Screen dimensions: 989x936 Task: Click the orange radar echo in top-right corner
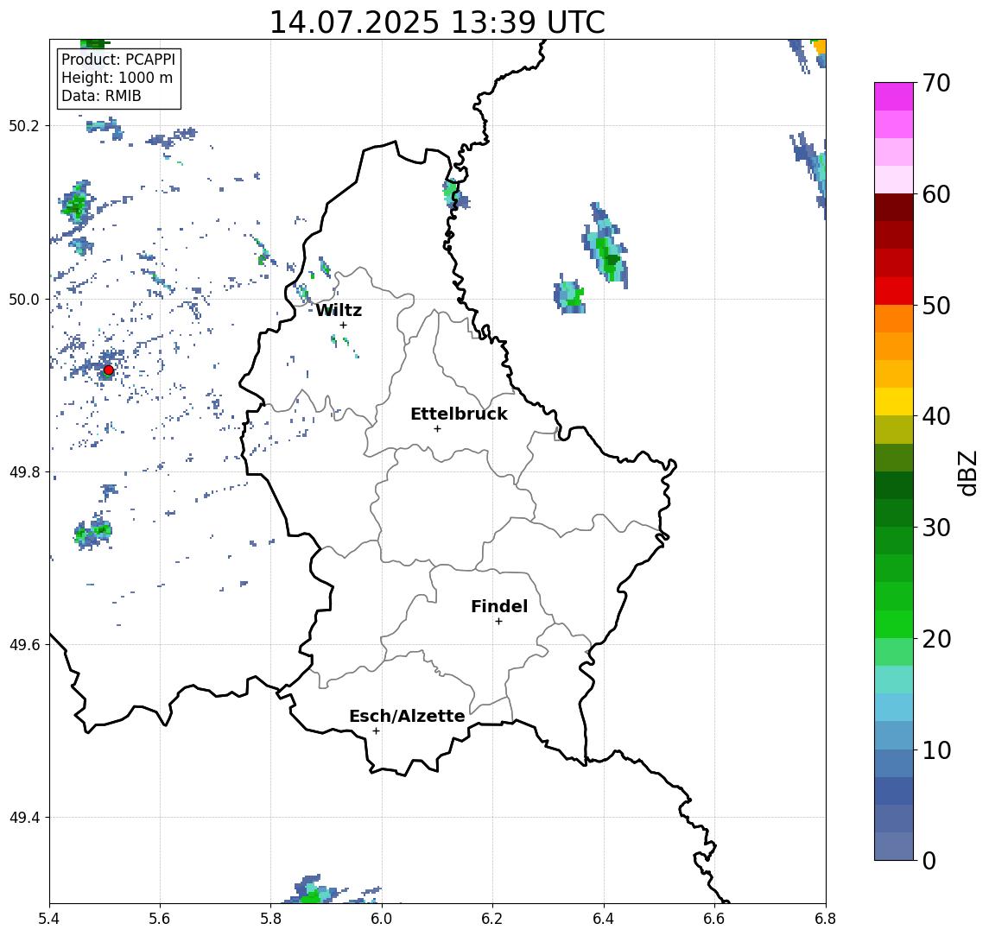click(820, 47)
